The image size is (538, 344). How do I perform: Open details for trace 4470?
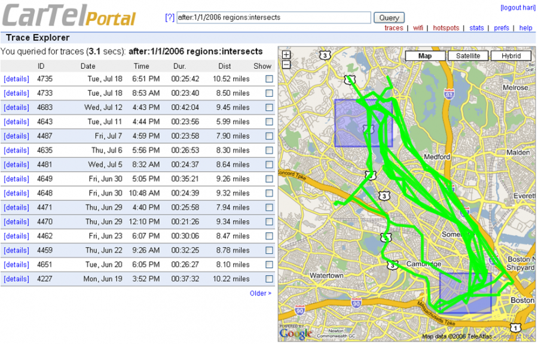[17, 222]
